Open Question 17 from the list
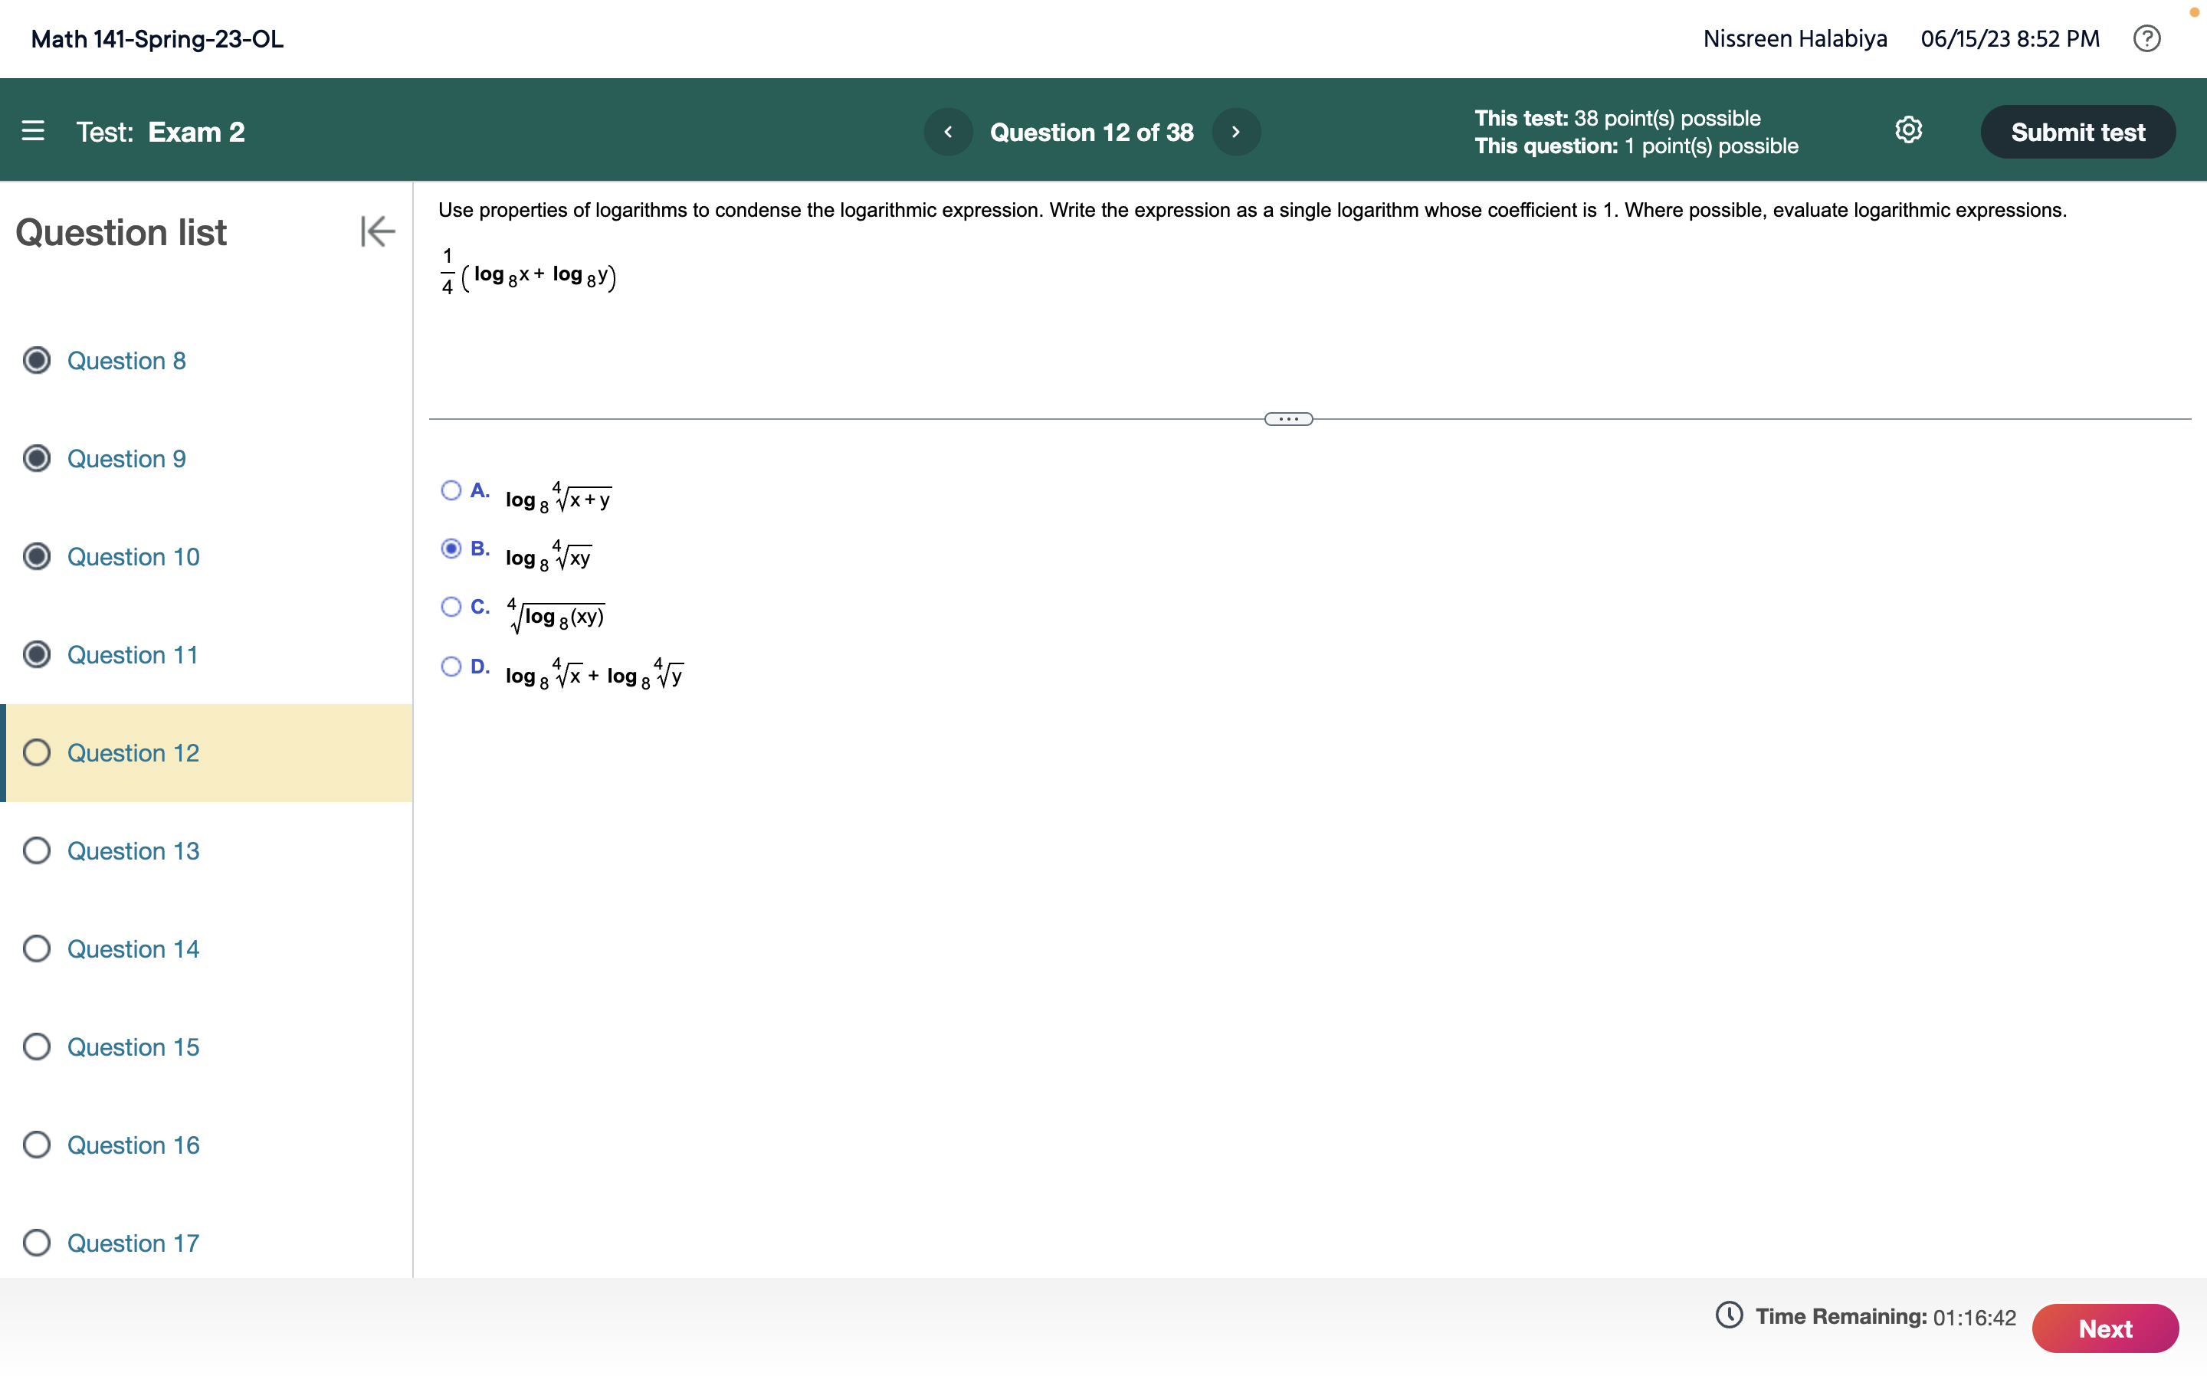2207x1379 pixels. coord(133,1242)
